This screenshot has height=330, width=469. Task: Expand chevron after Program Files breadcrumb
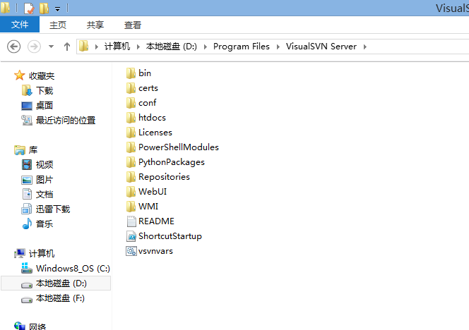click(278, 47)
